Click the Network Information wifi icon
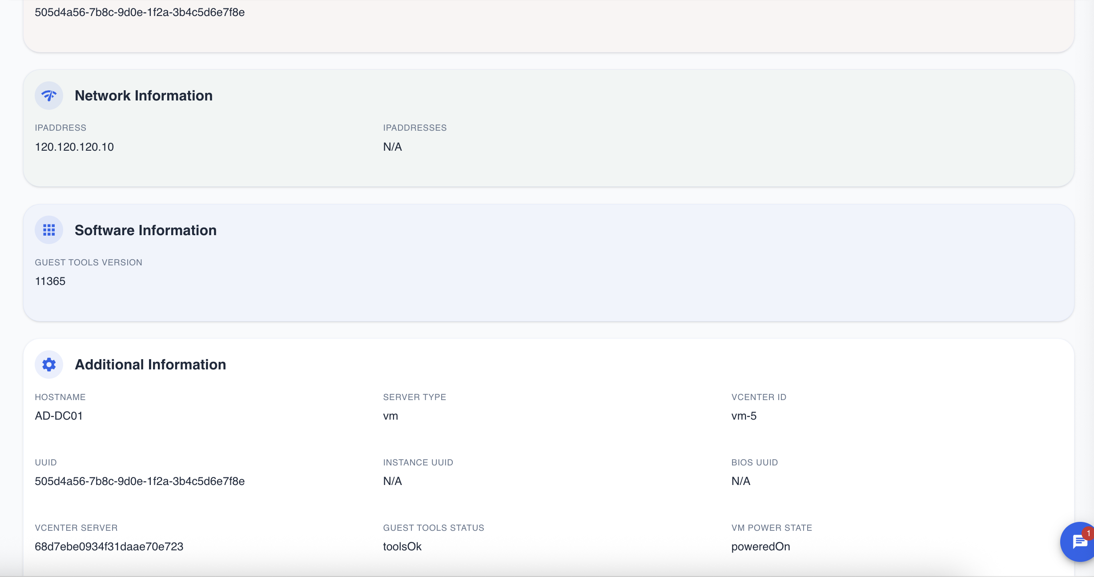The image size is (1094, 577). (49, 96)
